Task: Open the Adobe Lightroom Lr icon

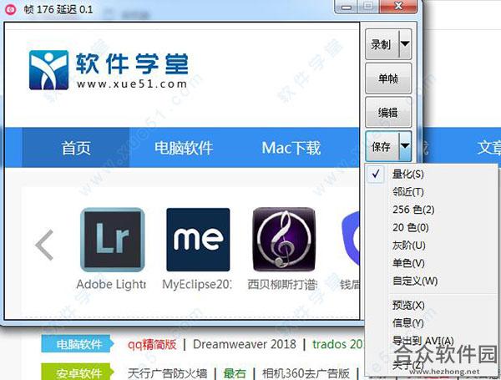Action: [x=113, y=240]
